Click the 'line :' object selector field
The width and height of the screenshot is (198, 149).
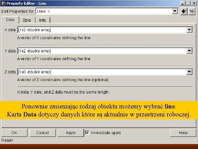[104, 11]
